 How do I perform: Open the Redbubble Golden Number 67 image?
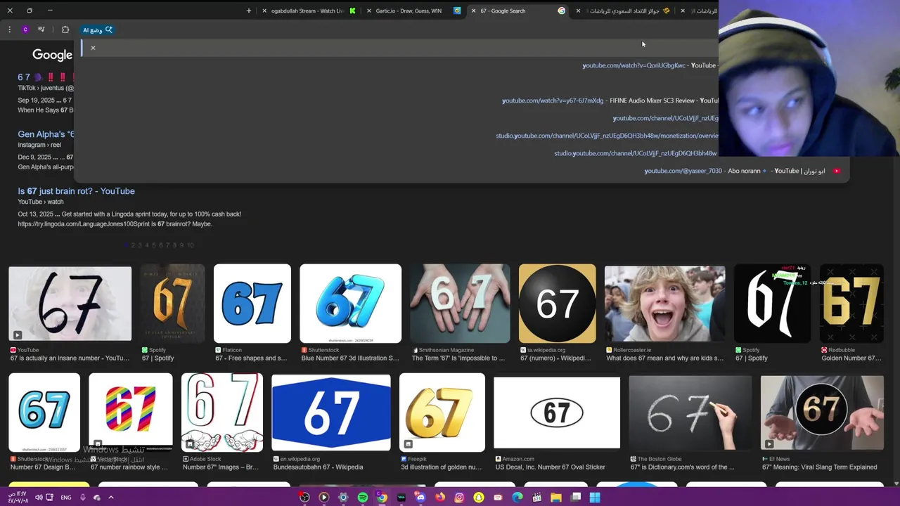click(x=851, y=304)
